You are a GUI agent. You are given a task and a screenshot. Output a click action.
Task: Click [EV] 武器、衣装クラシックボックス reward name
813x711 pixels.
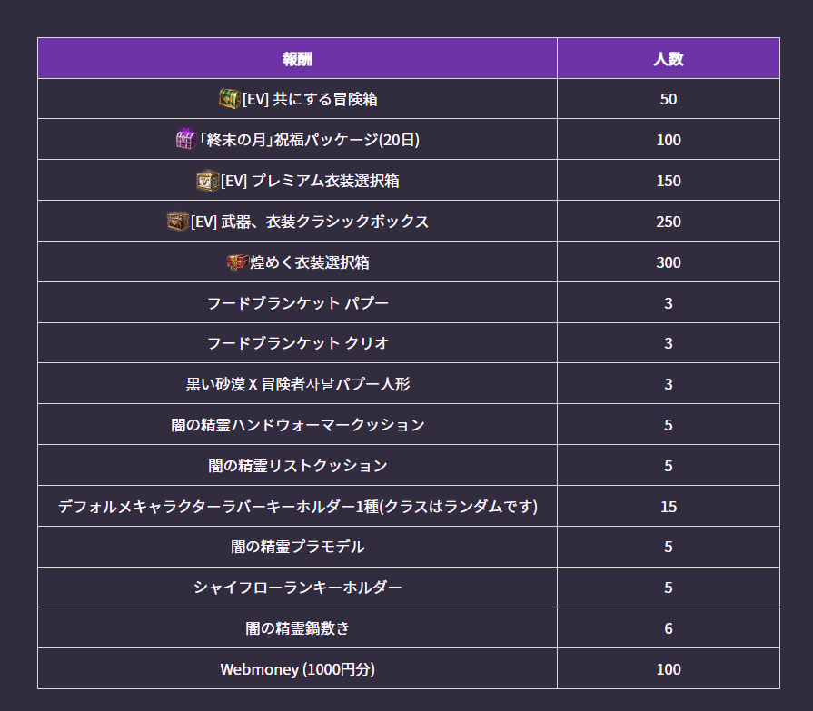point(310,222)
